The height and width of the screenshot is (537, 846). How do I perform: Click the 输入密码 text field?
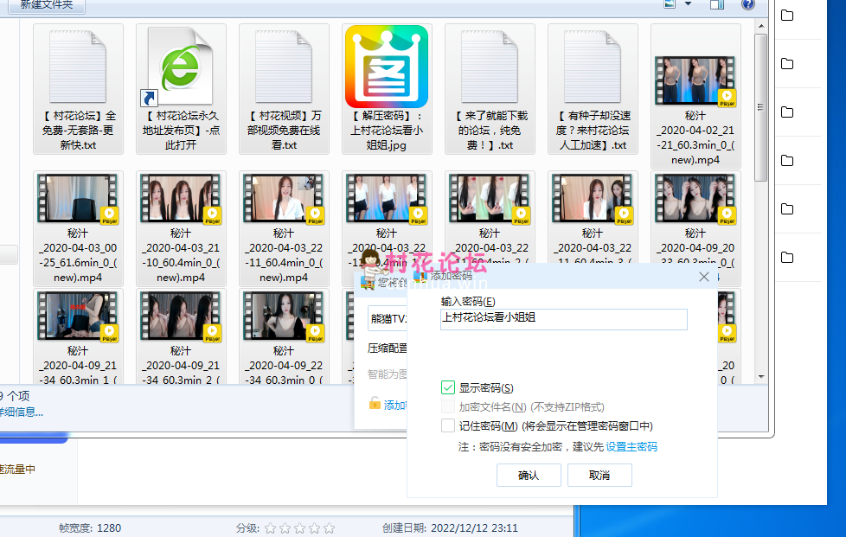click(x=563, y=318)
